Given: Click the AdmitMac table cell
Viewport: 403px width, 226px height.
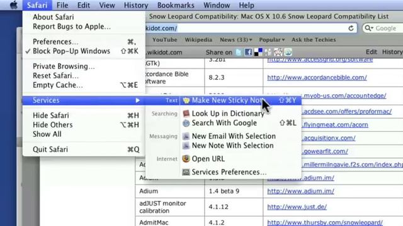Looking at the screenshot, I should coord(170,222).
